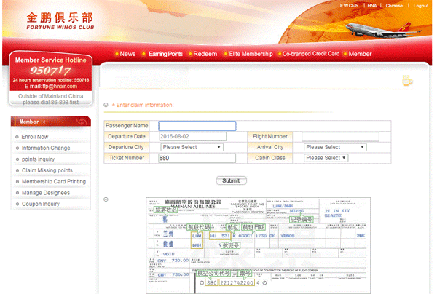Submit the claim form

coord(232,180)
